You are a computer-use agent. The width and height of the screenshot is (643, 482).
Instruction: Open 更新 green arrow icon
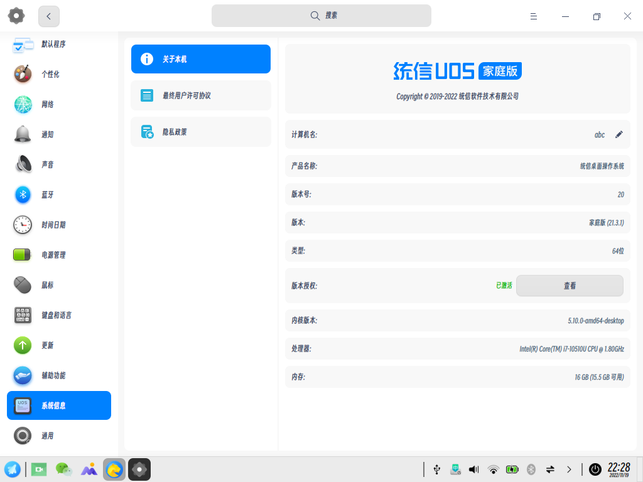pyautogui.click(x=23, y=345)
